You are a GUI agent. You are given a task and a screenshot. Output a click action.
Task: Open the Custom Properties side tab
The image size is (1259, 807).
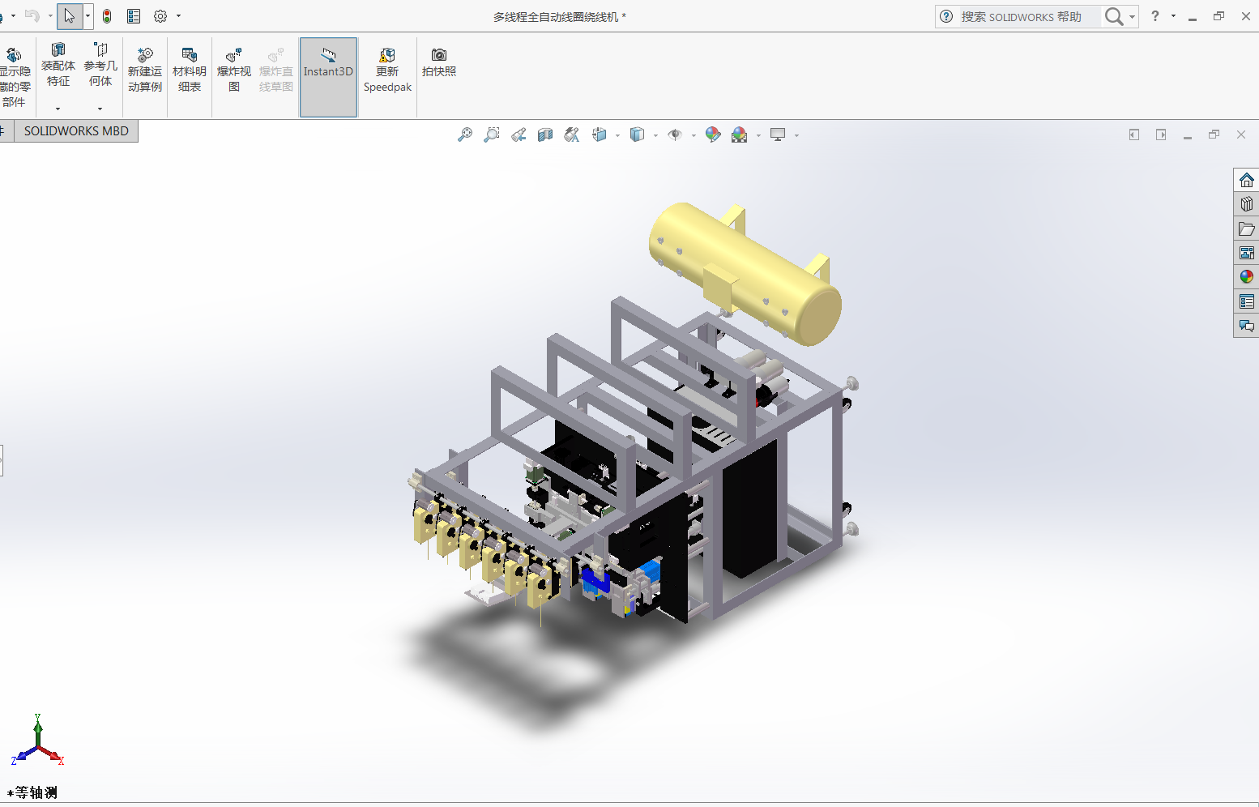click(1246, 301)
